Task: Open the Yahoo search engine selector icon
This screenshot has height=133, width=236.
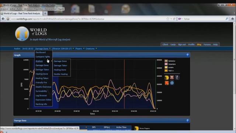Action: (x=180, y=19)
